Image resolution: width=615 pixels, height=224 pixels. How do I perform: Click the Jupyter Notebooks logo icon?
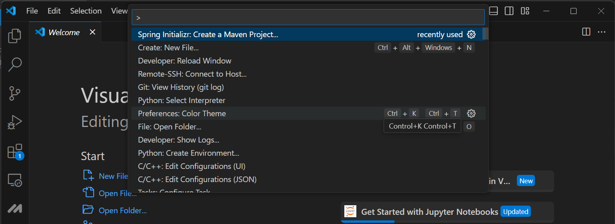[x=350, y=211]
